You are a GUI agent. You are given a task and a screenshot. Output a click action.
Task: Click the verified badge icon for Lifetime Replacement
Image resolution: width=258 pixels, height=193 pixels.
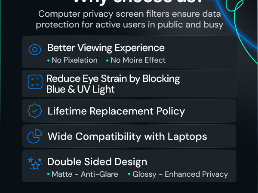click(x=35, y=111)
